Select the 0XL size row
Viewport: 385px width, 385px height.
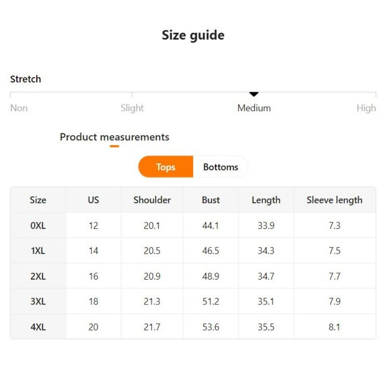coord(38,226)
